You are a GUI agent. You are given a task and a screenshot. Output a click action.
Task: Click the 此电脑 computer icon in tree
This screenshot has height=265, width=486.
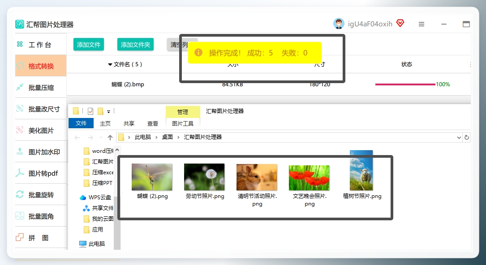tap(83, 244)
